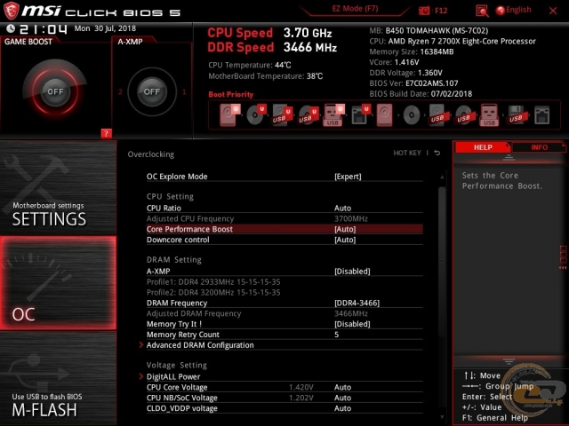Edit the CPU NB/SoC Voltage Auto value
This screenshot has width=569, height=426.
tap(342, 398)
